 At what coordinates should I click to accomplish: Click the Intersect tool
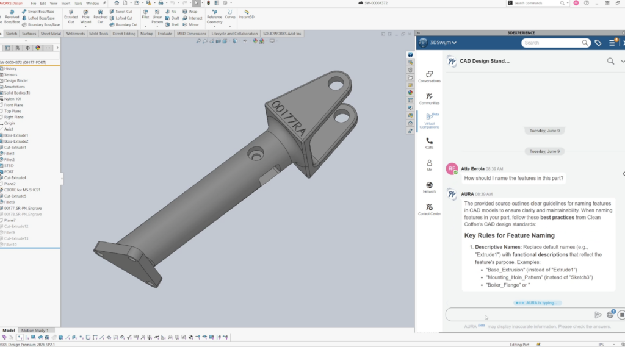pyautogui.click(x=192, y=18)
